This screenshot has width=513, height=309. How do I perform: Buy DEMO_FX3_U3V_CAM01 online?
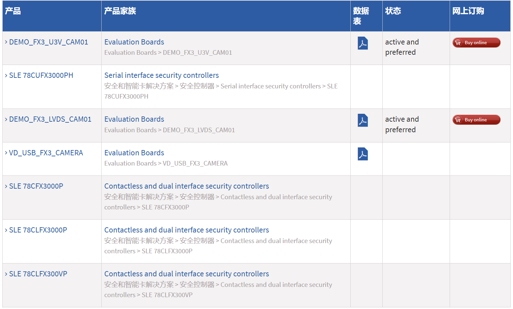tap(476, 43)
